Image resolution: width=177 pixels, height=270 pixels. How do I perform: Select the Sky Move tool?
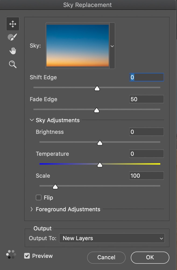coord(13,24)
